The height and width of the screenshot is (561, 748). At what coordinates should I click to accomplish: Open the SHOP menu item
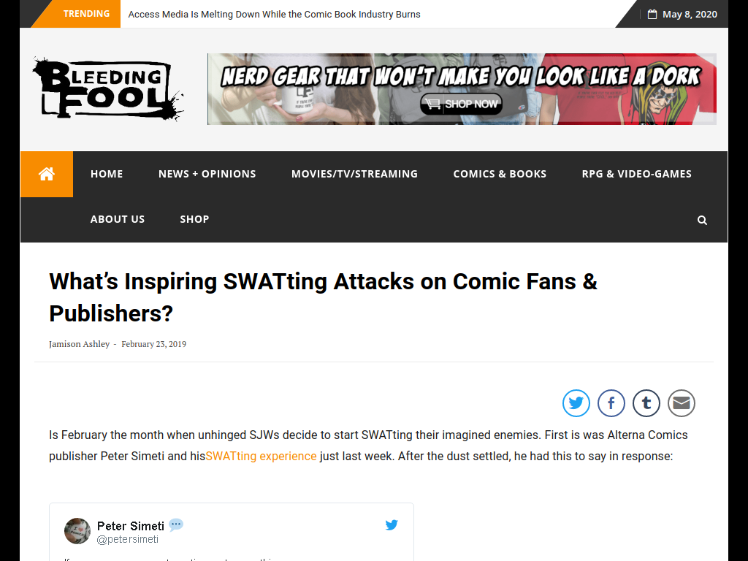[x=194, y=219]
